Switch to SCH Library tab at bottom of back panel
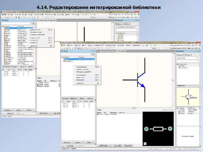203x152 pixels. coord(10,114)
